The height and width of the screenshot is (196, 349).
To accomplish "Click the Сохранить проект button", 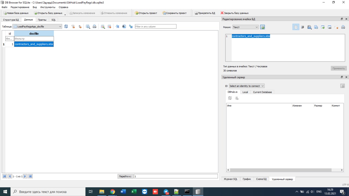I will click(174, 13).
